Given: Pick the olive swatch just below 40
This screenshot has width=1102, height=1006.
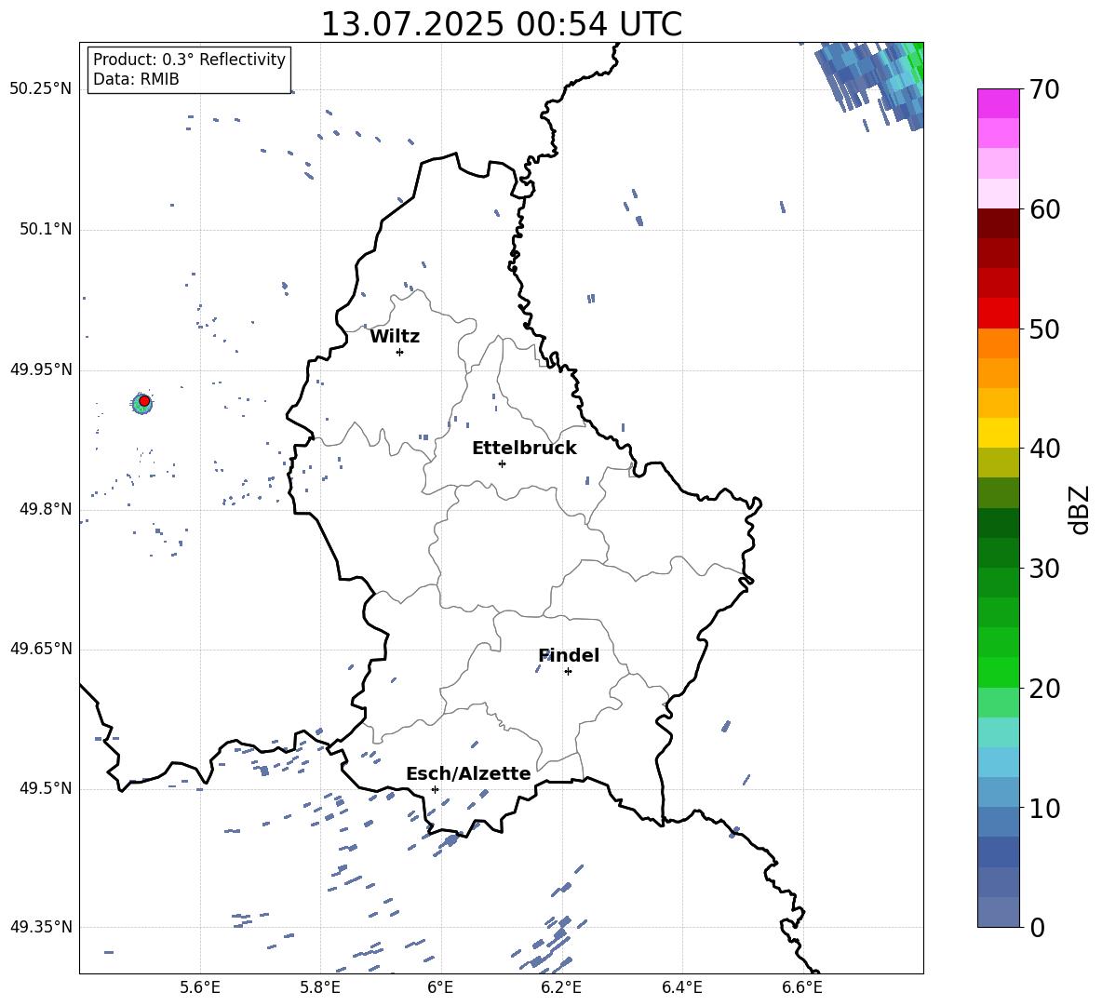Looking at the screenshot, I should (998, 463).
